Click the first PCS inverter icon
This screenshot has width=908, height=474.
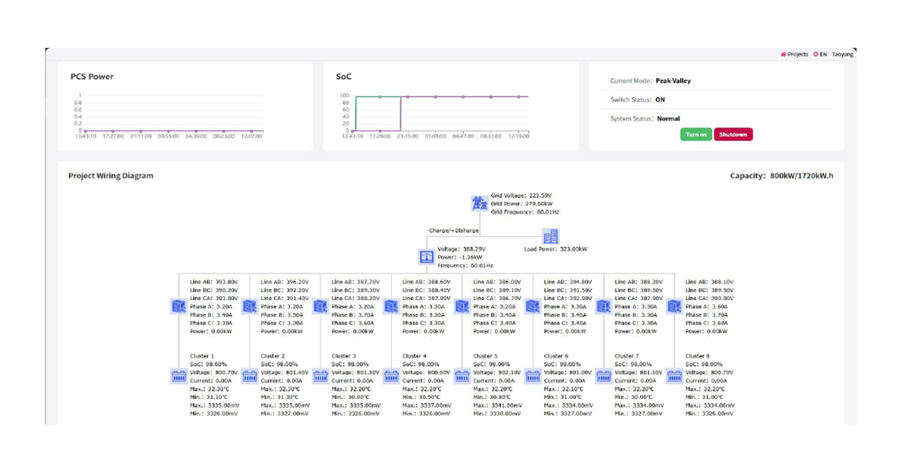179,307
